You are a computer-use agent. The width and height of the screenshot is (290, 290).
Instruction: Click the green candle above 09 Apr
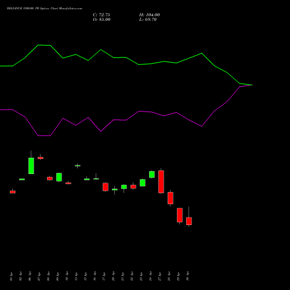pos(59,177)
